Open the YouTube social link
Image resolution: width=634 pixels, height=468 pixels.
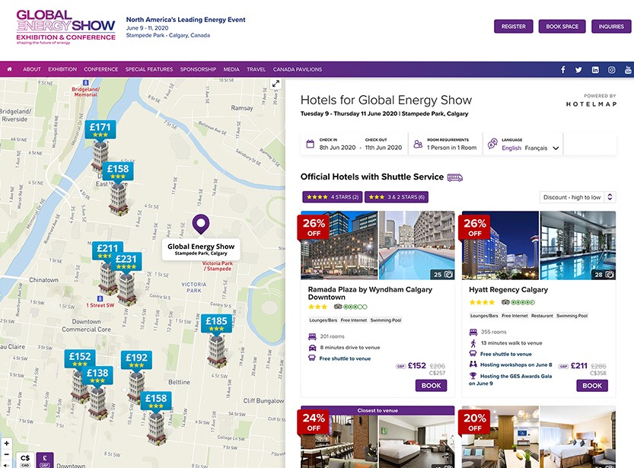click(x=628, y=70)
